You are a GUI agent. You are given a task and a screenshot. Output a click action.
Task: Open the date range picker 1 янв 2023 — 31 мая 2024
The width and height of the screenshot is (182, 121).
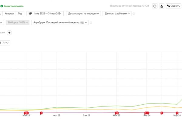tap(45, 14)
